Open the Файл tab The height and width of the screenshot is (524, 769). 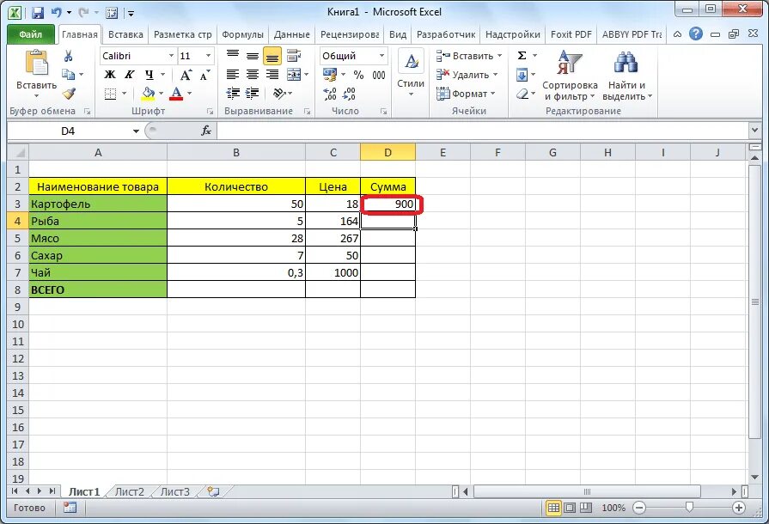coord(30,34)
